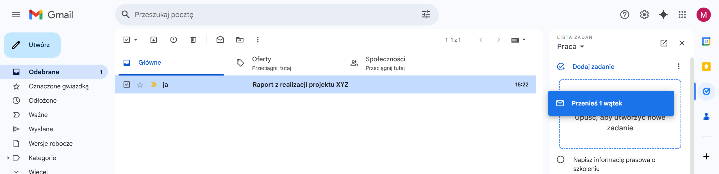The width and height of the screenshot is (719, 174).
Task: Report selected email as spam
Action: 174,40
